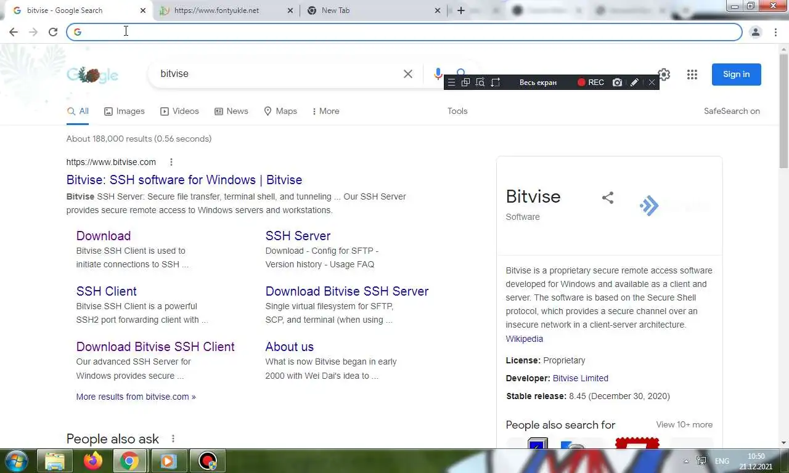
Task: Open More results from bitvise.com
Action: (x=136, y=397)
